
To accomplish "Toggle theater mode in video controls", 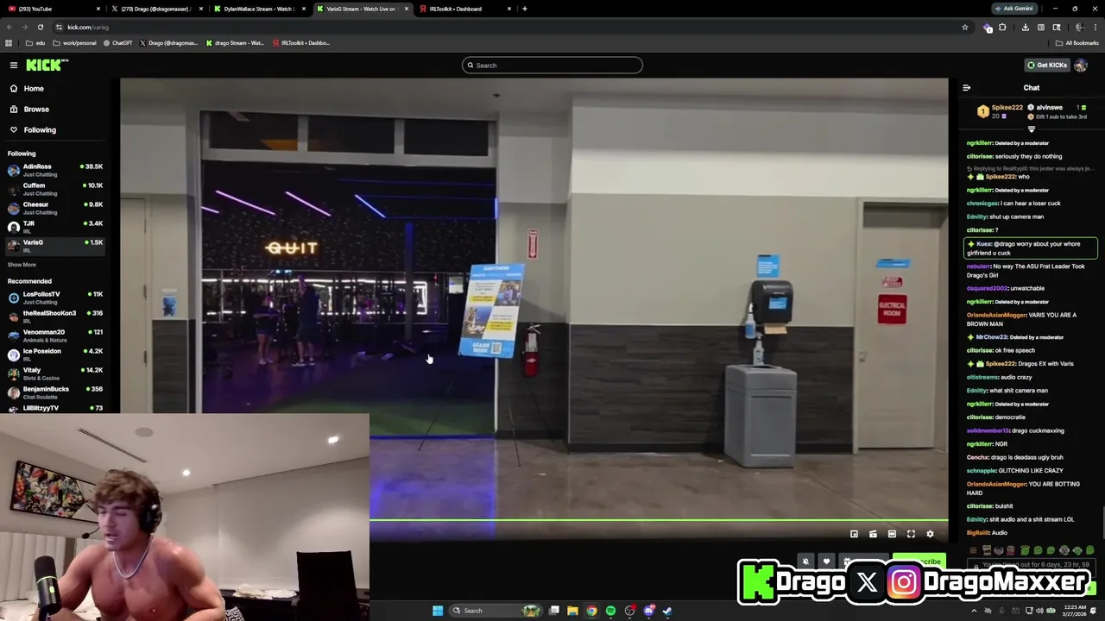I will point(892,534).
